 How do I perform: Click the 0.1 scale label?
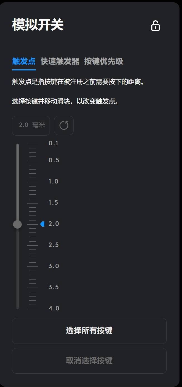point(54,143)
